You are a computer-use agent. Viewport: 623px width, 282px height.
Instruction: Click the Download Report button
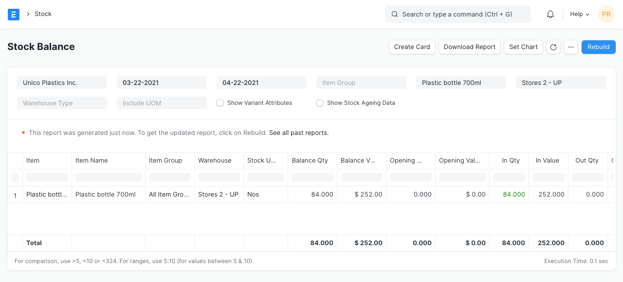coord(469,47)
